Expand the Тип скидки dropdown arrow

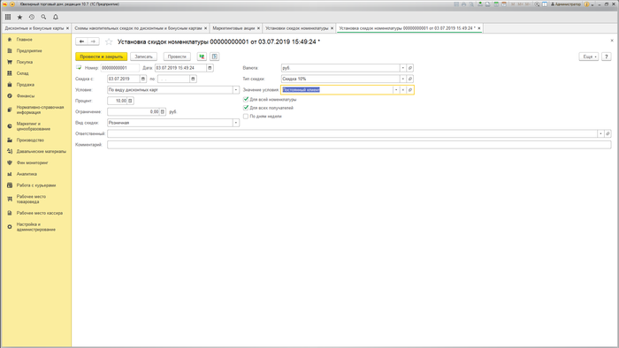pos(403,79)
